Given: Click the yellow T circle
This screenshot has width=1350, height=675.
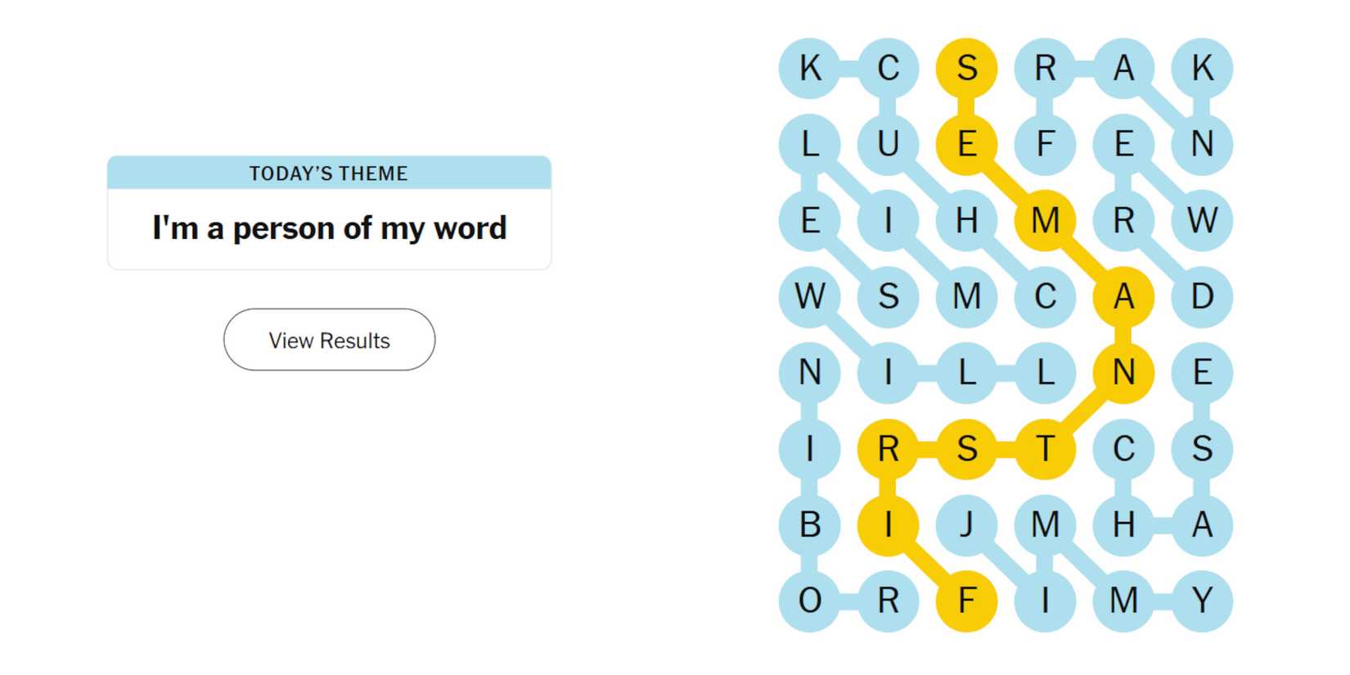Looking at the screenshot, I should click(x=1045, y=449).
